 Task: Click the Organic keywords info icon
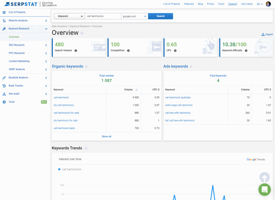click(x=86, y=67)
